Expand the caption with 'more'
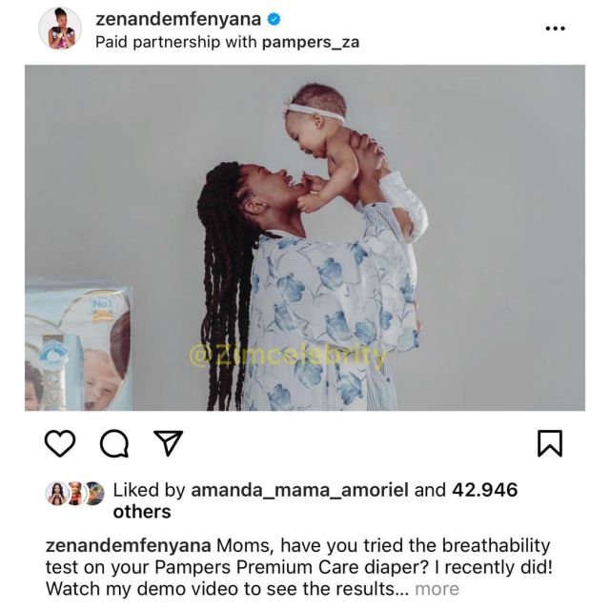This screenshot has height=610, width=610. point(437,589)
